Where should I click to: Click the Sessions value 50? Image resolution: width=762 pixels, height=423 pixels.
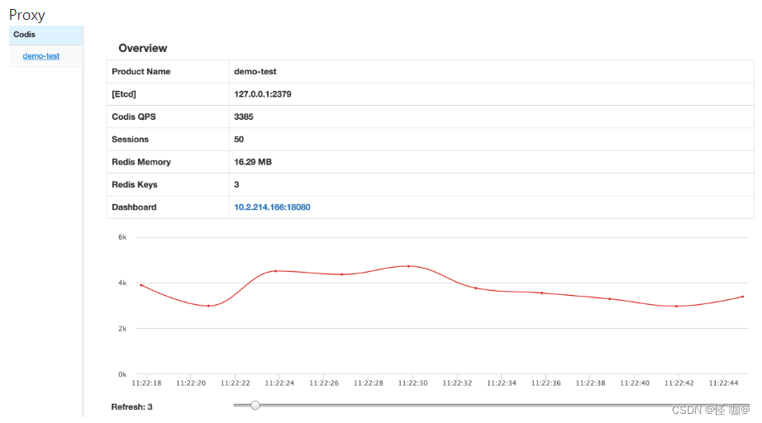239,140
